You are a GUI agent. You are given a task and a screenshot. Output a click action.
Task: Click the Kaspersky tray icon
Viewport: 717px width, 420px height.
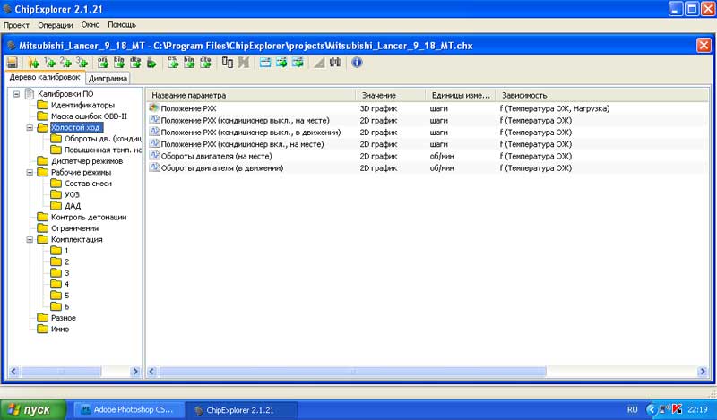point(665,409)
